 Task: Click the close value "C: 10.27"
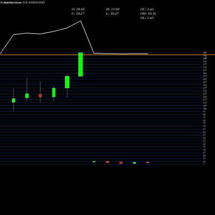tap(78, 14)
